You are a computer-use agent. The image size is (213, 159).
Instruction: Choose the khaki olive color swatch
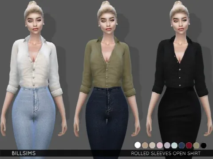point(196,145)
